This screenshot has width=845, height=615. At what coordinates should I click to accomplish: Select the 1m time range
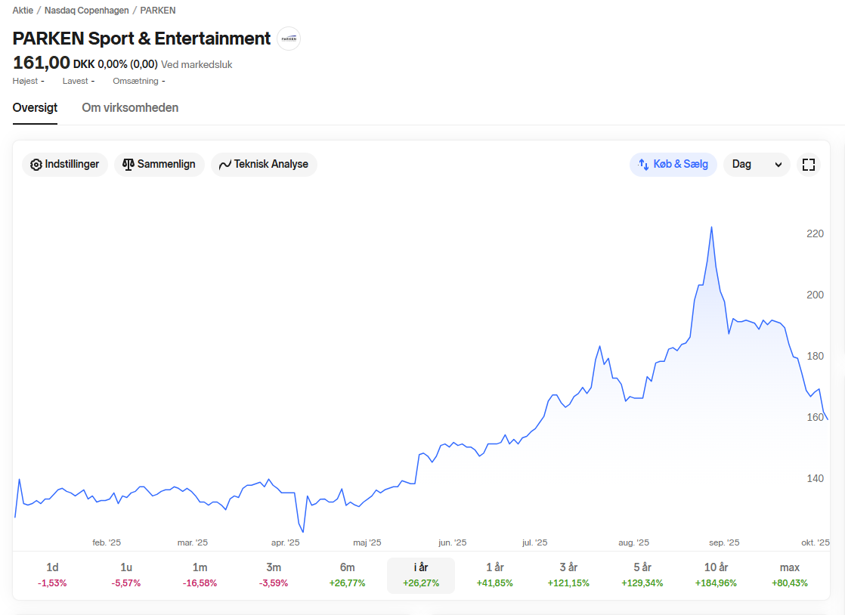(200, 575)
